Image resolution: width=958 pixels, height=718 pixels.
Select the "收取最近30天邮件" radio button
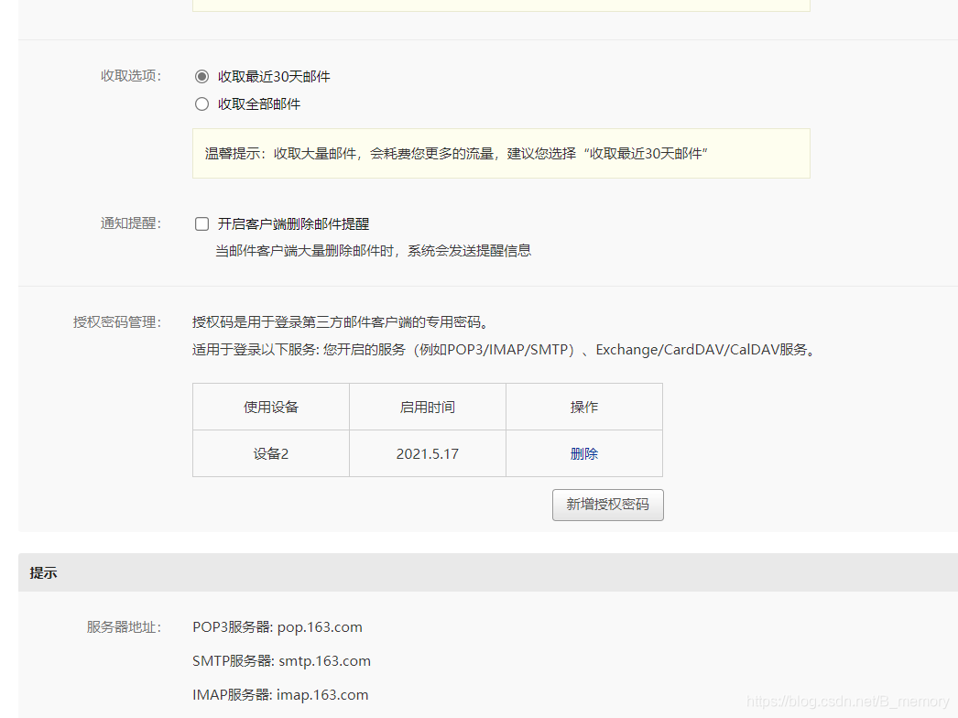[x=201, y=76]
